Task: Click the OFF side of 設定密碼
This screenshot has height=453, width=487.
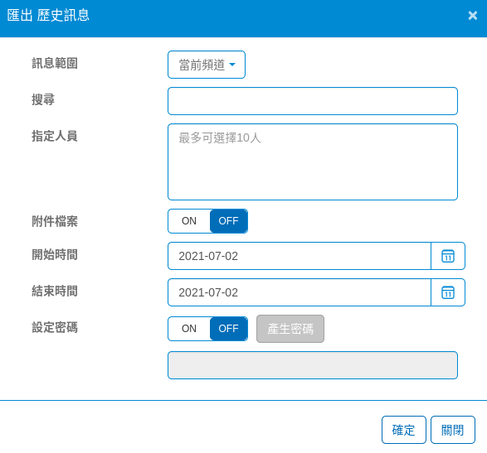Action: [229, 329]
